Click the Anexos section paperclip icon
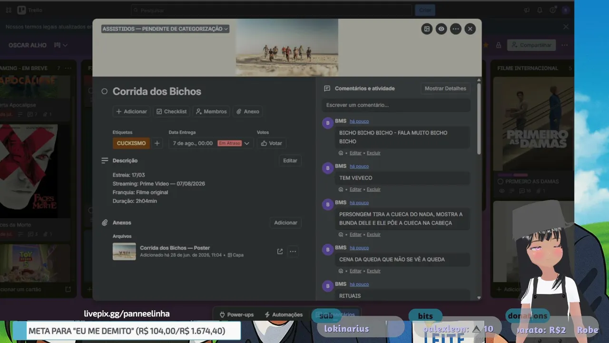 point(105,222)
